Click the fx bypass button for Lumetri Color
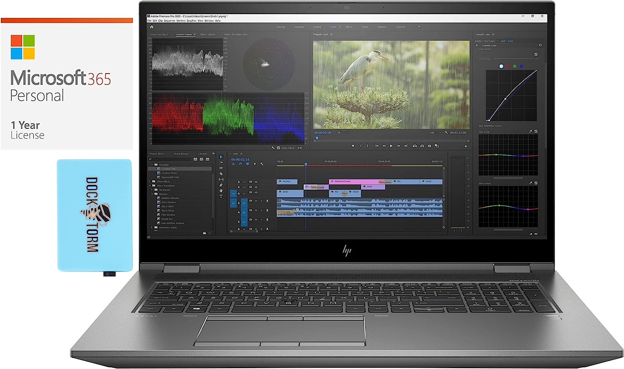 [x=477, y=45]
